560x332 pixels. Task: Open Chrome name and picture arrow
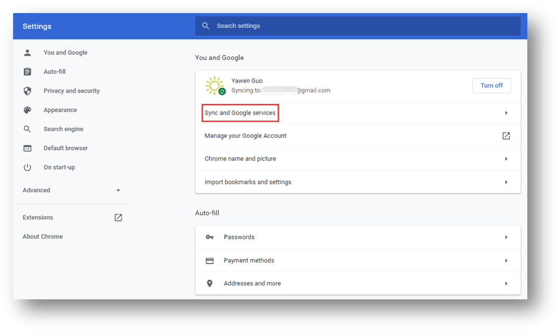pos(506,159)
